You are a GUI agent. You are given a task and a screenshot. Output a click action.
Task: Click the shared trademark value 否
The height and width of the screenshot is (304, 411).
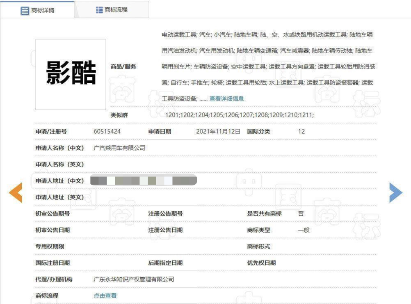coord(301,213)
